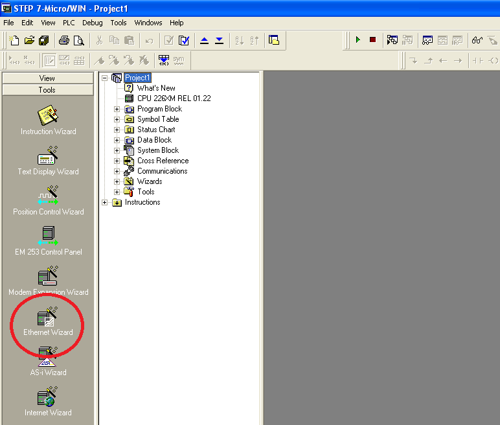Select CPU 226XM REL 01.22 item

point(174,98)
